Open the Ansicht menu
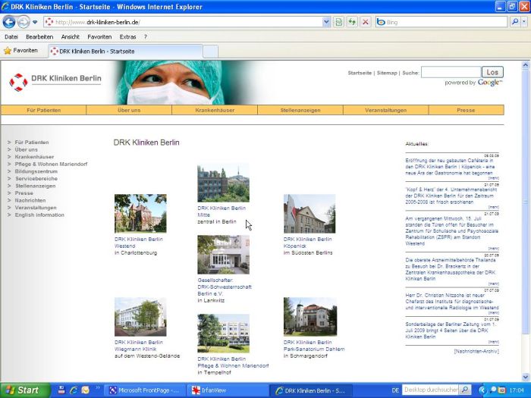Viewport: 531px width, 398px height. (x=70, y=37)
